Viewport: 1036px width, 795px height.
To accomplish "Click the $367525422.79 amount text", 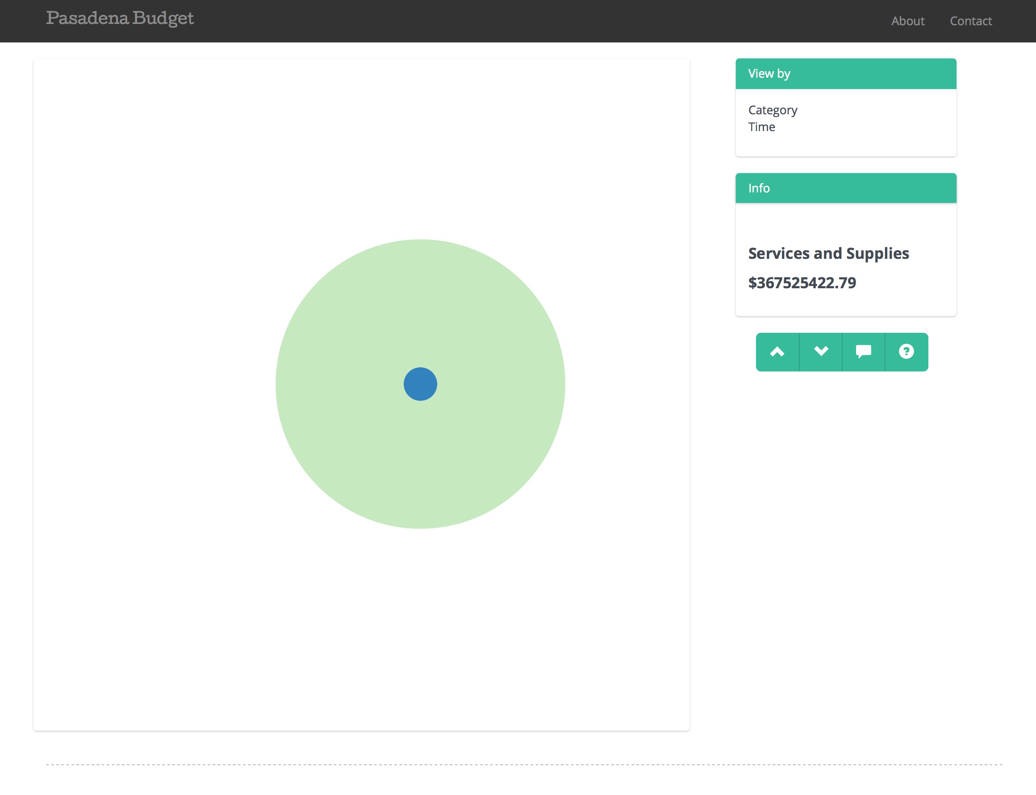I will click(802, 283).
